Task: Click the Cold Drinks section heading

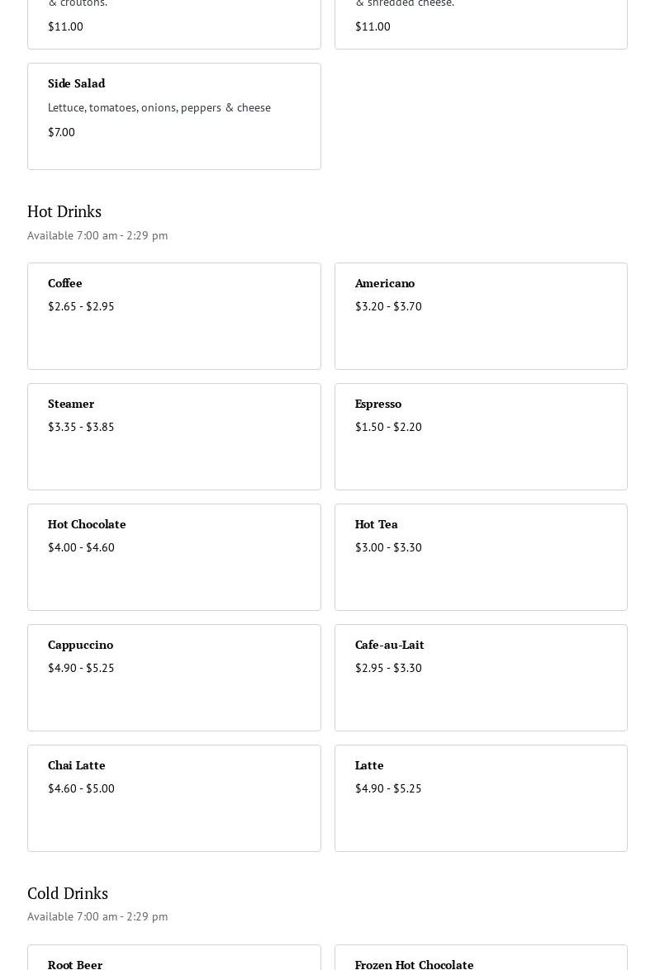Action: (x=68, y=893)
